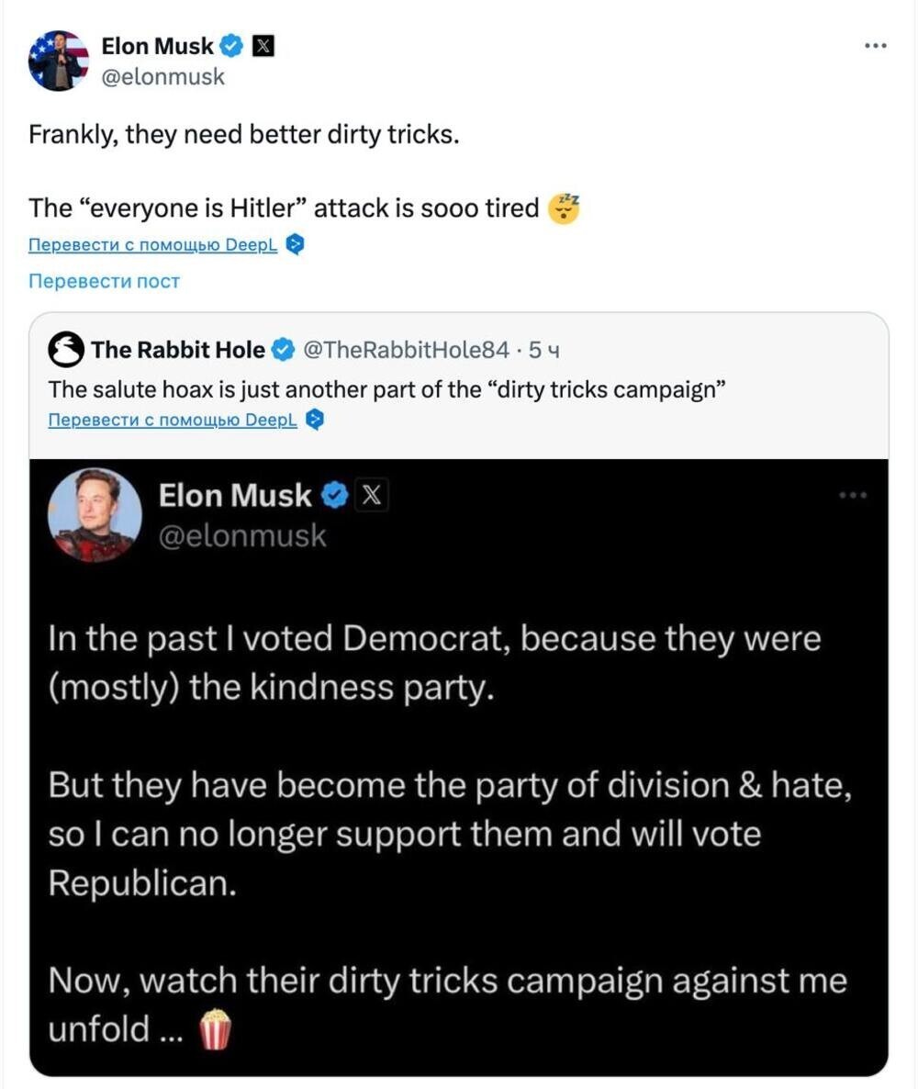Screen dimensions: 918x1089
Task: Click the X affiliation badge next to name
Action: pos(263,46)
